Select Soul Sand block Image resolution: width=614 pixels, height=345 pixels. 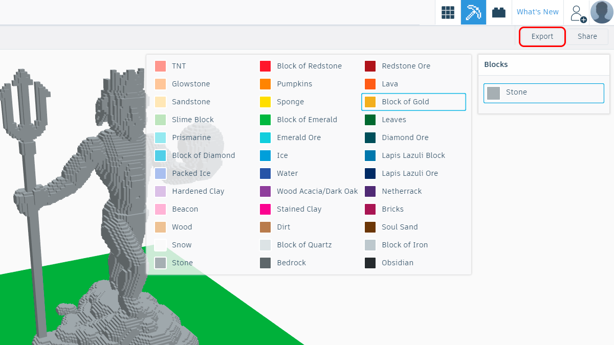(413, 227)
